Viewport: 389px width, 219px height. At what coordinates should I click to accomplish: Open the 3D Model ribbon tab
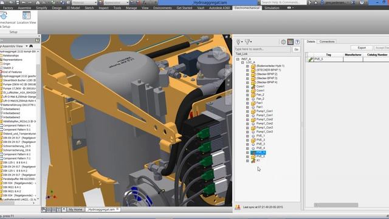73,8
